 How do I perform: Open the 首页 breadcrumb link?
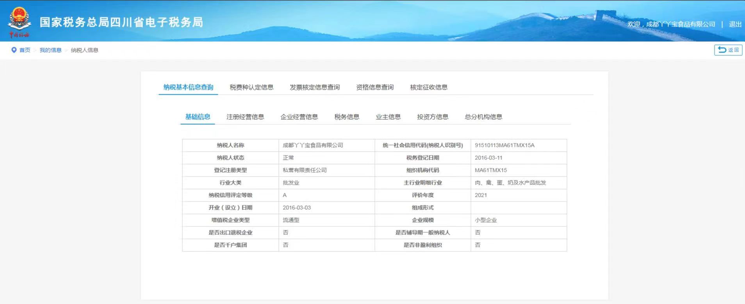pyautogui.click(x=25, y=50)
